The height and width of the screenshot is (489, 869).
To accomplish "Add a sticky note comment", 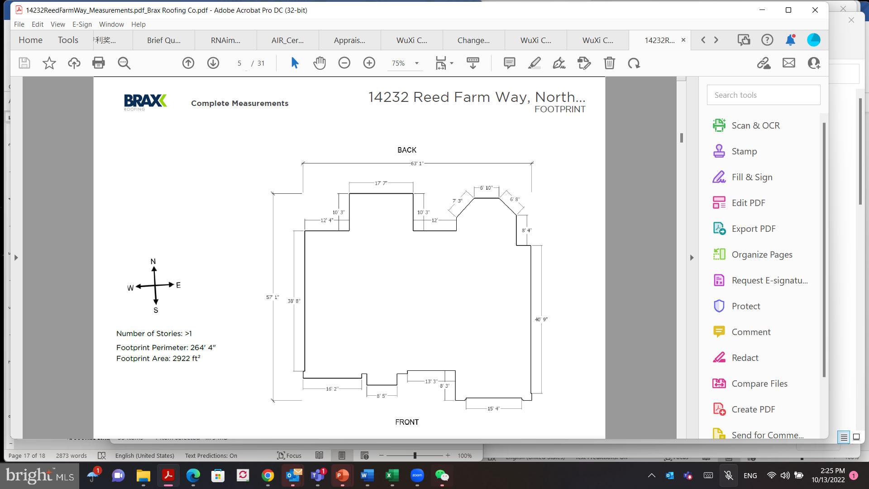I will (x=509, y=63).
